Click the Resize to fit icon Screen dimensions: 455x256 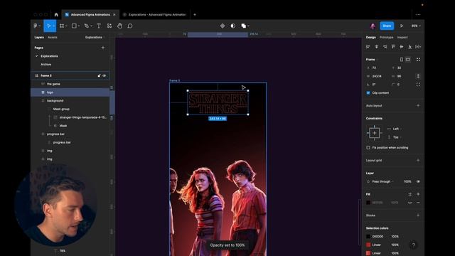point(418,60)
